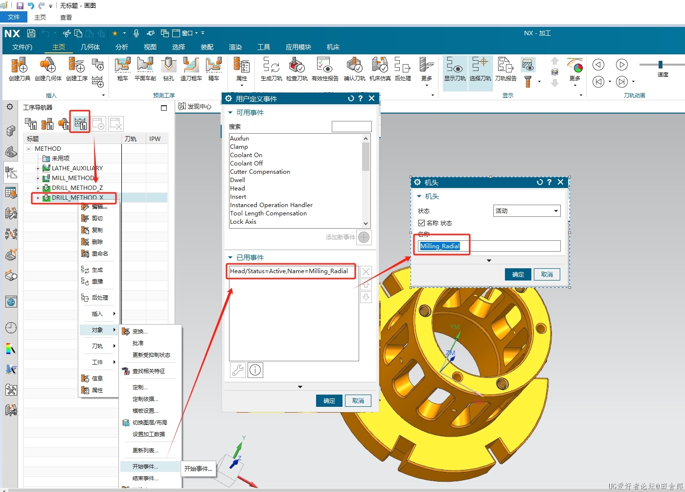The image size is (685, 492).
Task: Click the information icon under used events
Action: pyautogui.click(x=255, y=370)
